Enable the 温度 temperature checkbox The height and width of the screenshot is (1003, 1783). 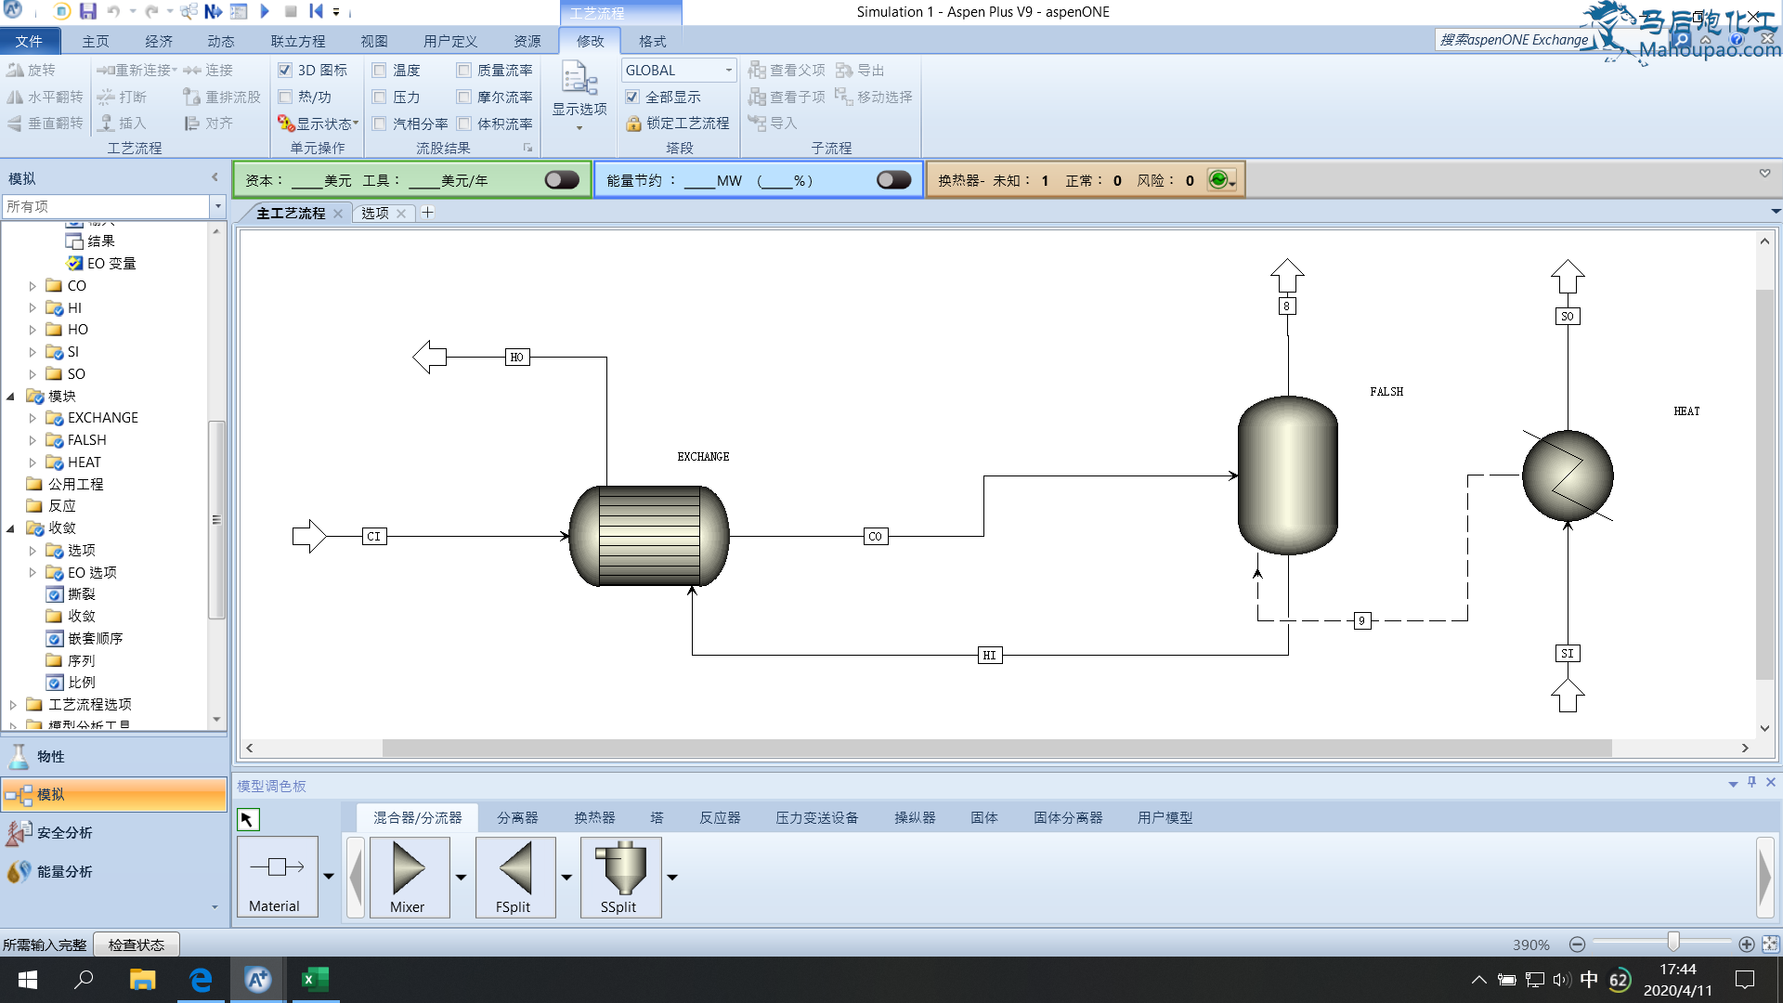[x=380, y=71]
